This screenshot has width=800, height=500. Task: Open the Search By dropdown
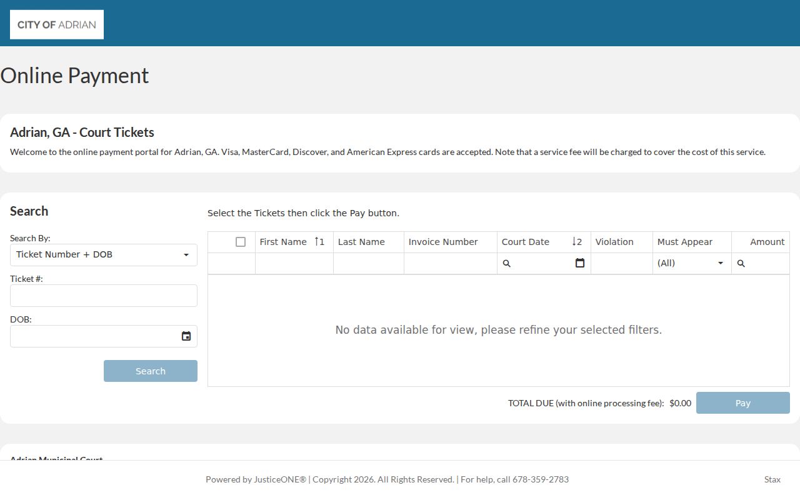(104, 255)
